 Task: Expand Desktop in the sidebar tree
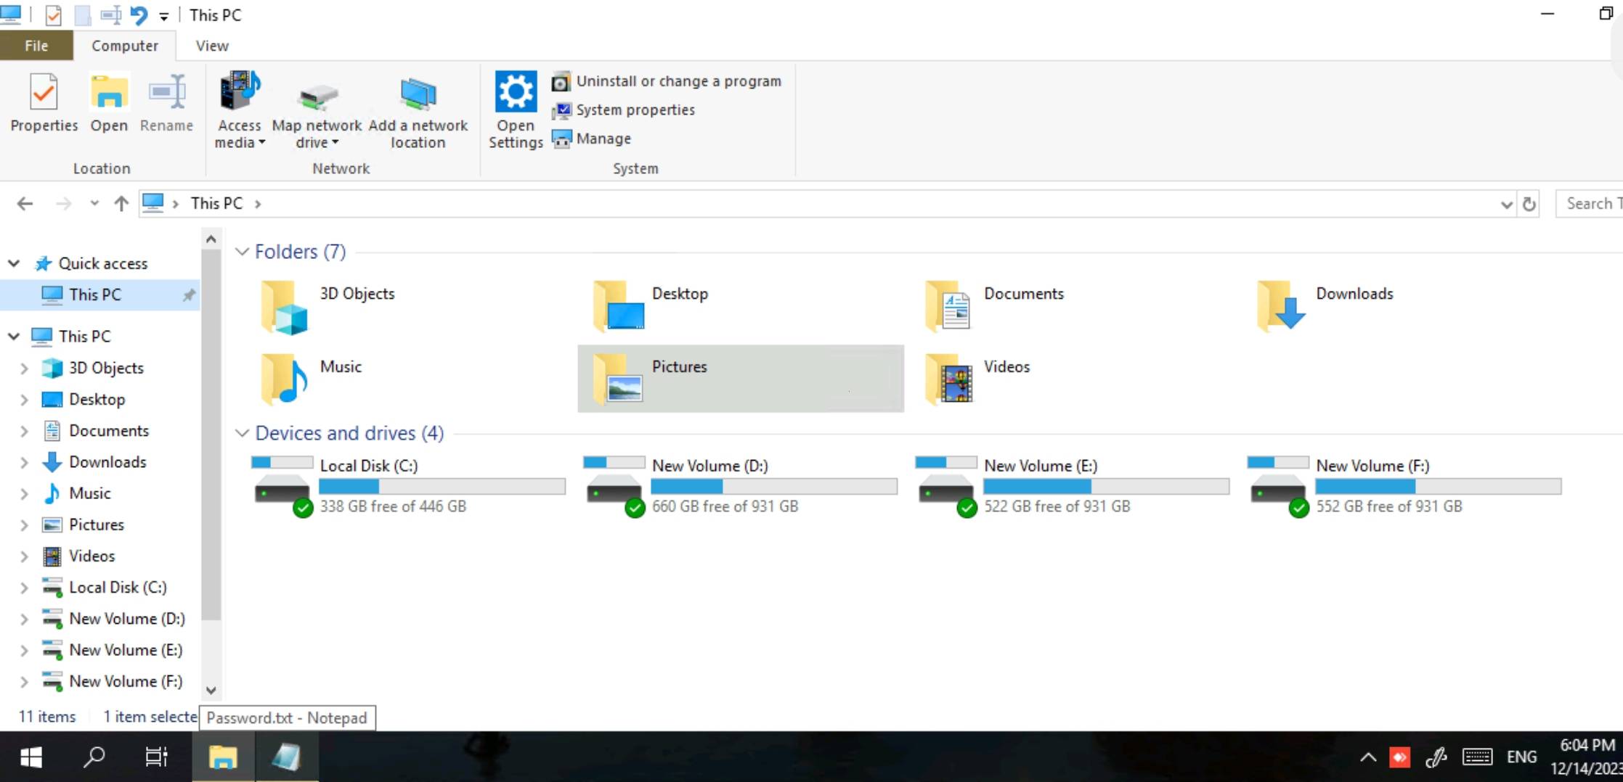click(24, 400)
